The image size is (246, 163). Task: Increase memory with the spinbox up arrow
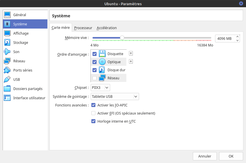click(x=237, y=37)
